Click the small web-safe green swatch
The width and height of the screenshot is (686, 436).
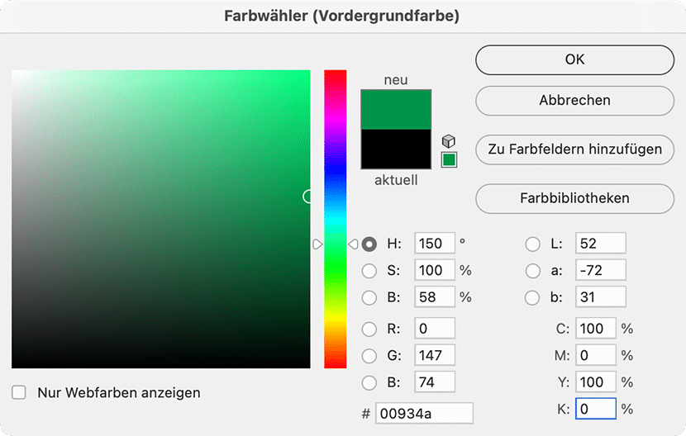click(x=449, y=159)
